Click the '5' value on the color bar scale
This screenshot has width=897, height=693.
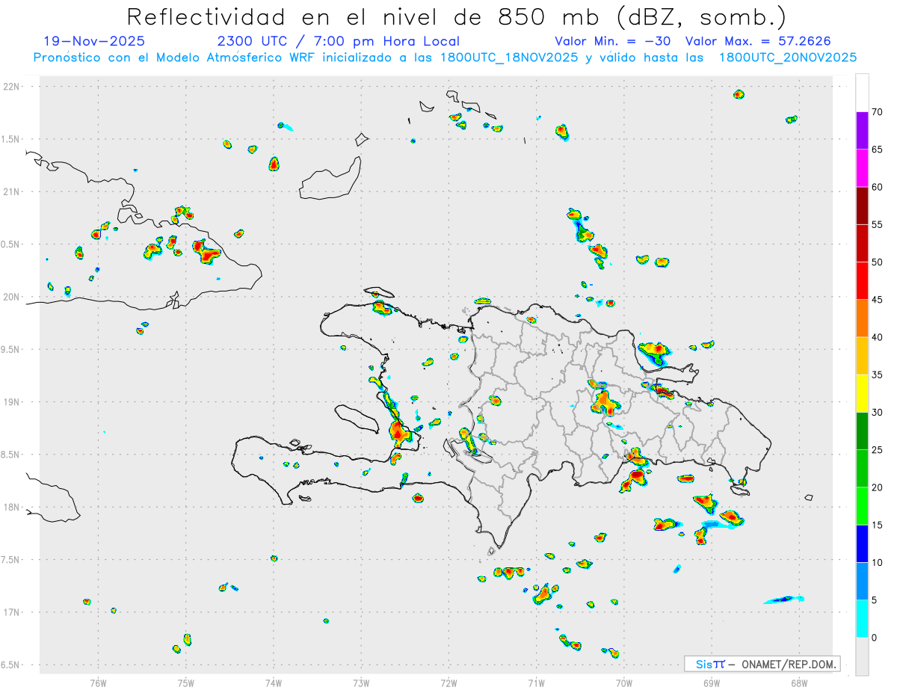coord(875,600)
